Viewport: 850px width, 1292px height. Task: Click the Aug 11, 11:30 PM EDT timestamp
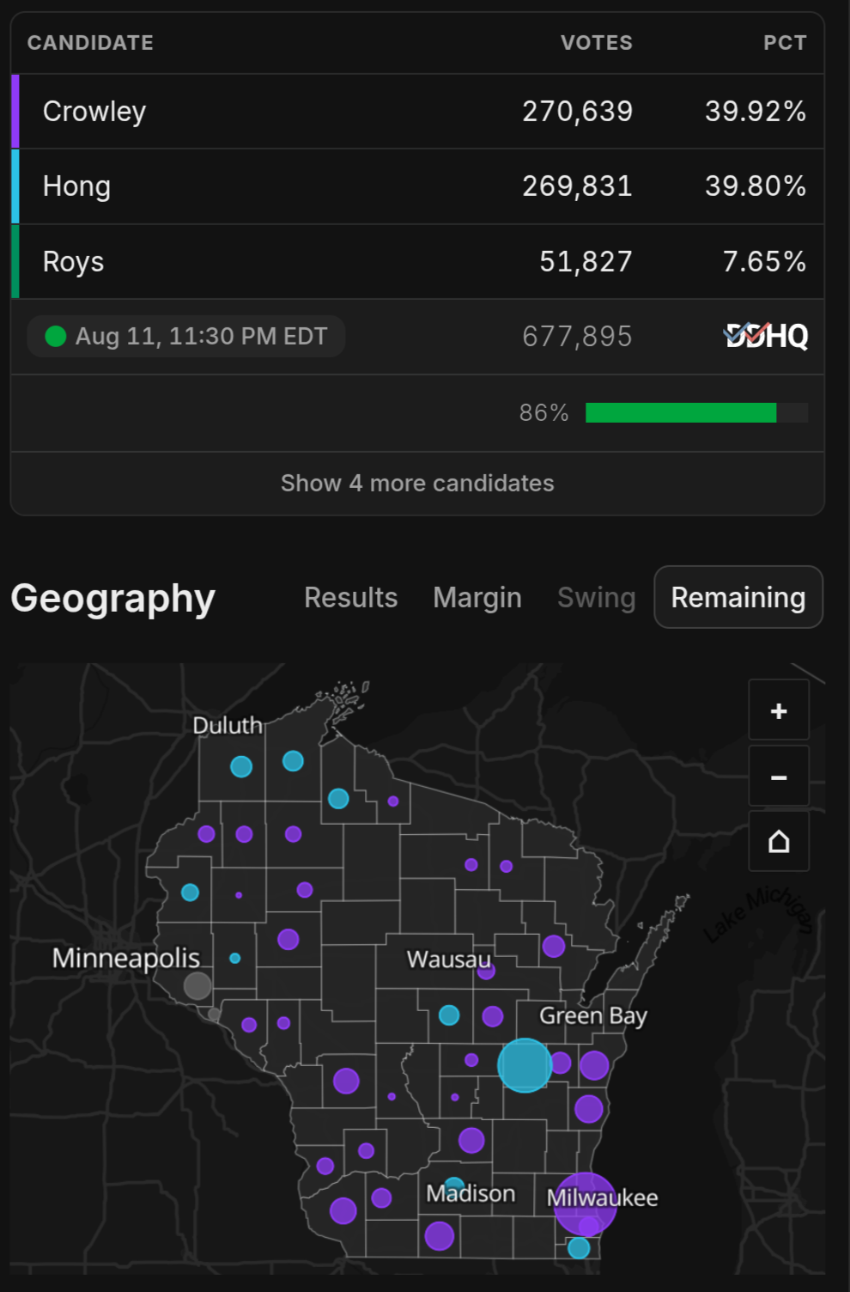(202, 336)
